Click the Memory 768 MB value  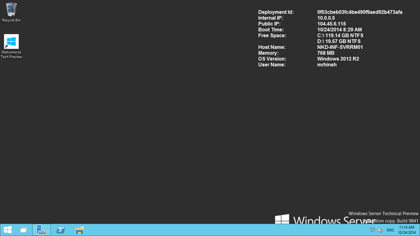point(325,53)
